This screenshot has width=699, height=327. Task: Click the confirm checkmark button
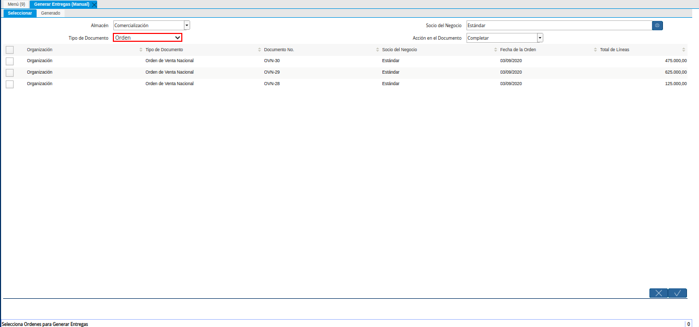tap(677, 293)
